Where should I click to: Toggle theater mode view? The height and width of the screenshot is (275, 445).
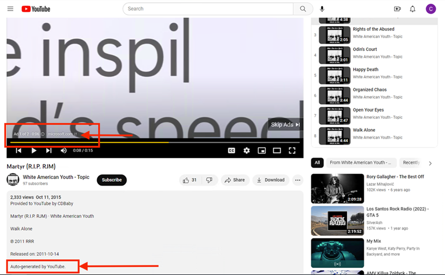pos(277,150)
